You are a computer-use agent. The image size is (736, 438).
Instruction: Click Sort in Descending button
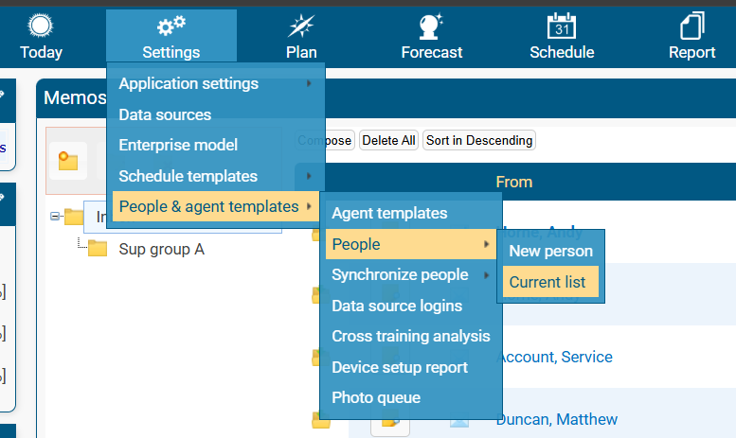[479, 140]
